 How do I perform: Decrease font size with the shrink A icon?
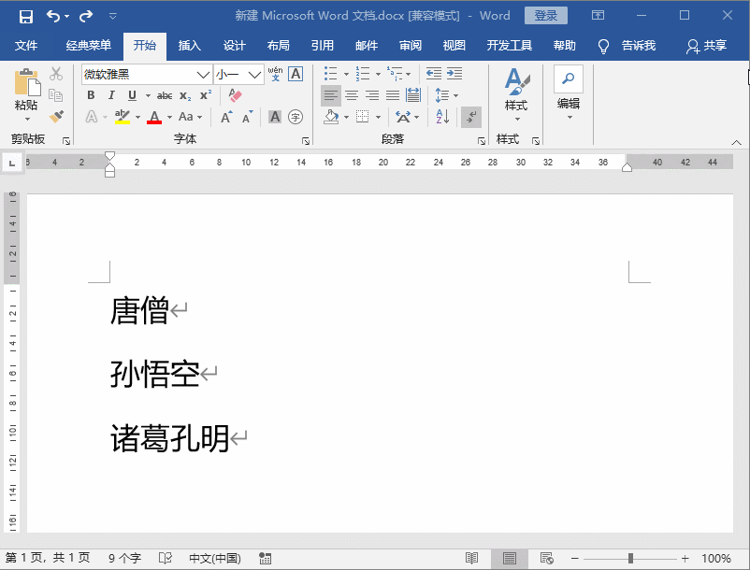247,117
